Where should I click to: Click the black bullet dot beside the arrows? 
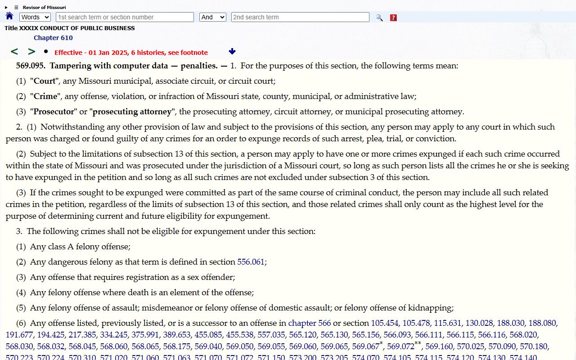coord(45,51)
